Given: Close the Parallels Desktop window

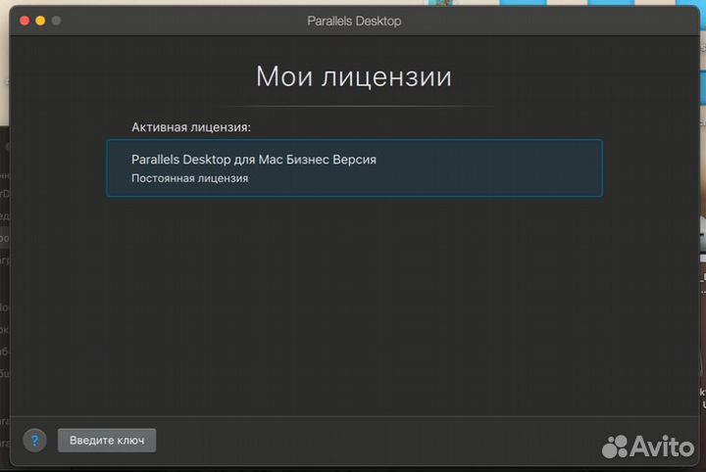Looking at the screenshot, I should tap(25, 21).
